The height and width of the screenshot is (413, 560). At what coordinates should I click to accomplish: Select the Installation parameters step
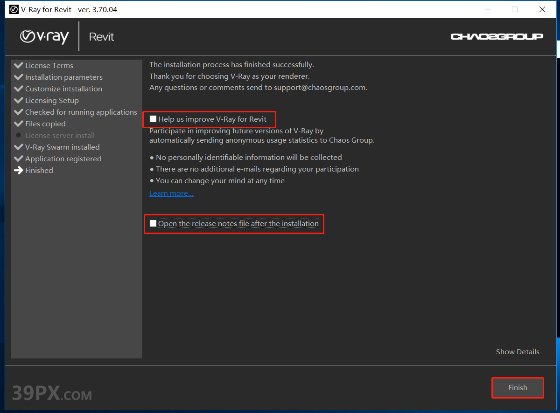pos(64,77)
